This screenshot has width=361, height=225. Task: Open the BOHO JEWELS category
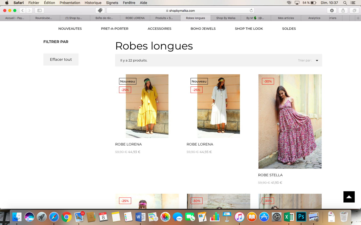(203, 29)
